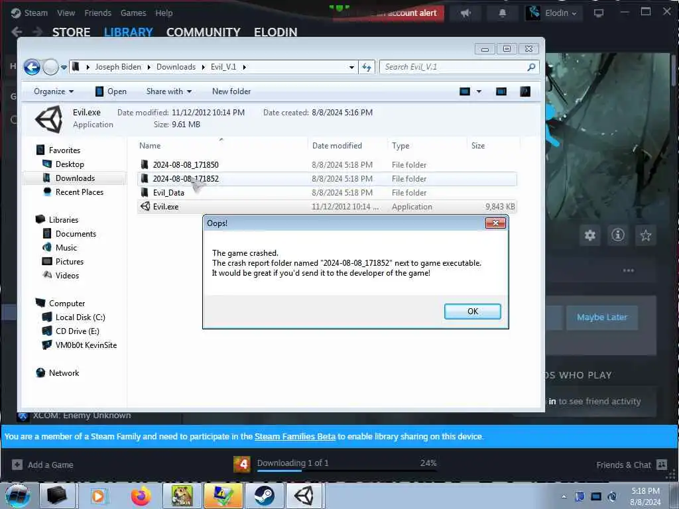The image size is (679, 509).
Task: Open Network in the navigation pane
Action: (63, 372)
